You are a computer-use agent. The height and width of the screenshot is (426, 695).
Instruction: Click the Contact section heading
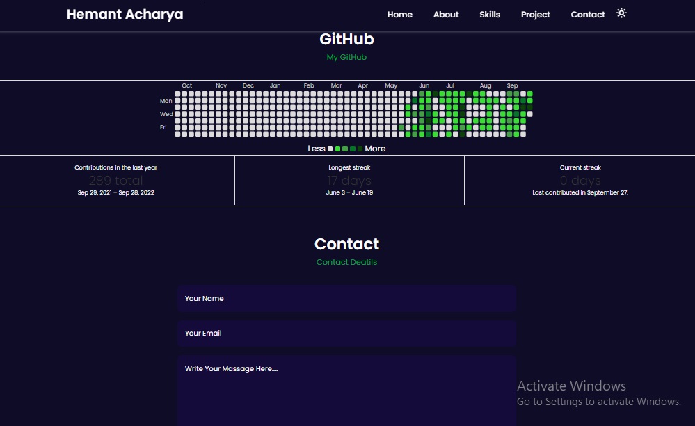pos(346,244)
